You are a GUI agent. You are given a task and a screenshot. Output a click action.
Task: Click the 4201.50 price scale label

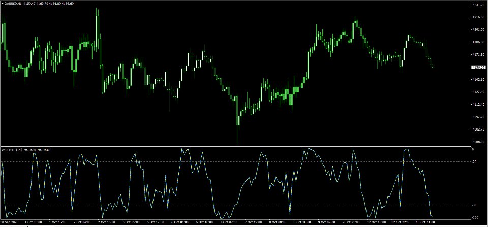pyautogui.click(x=478, y=30)
